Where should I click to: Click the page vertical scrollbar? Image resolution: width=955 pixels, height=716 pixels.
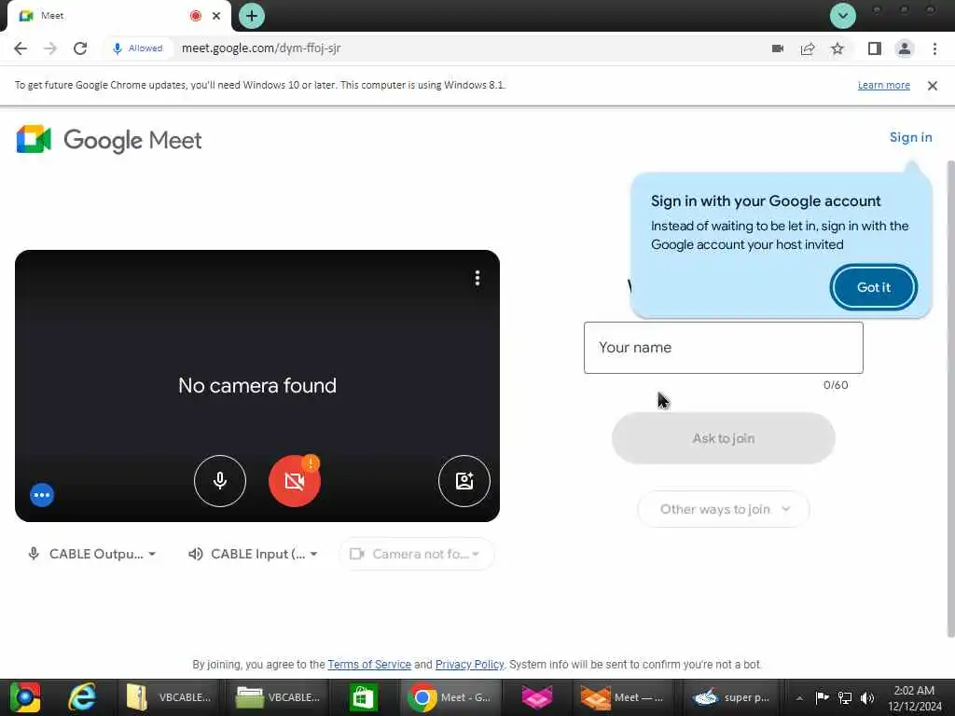(x=950, y=399)
